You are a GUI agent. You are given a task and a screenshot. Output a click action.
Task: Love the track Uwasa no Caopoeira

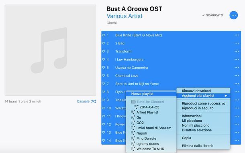tap(104, 67)
